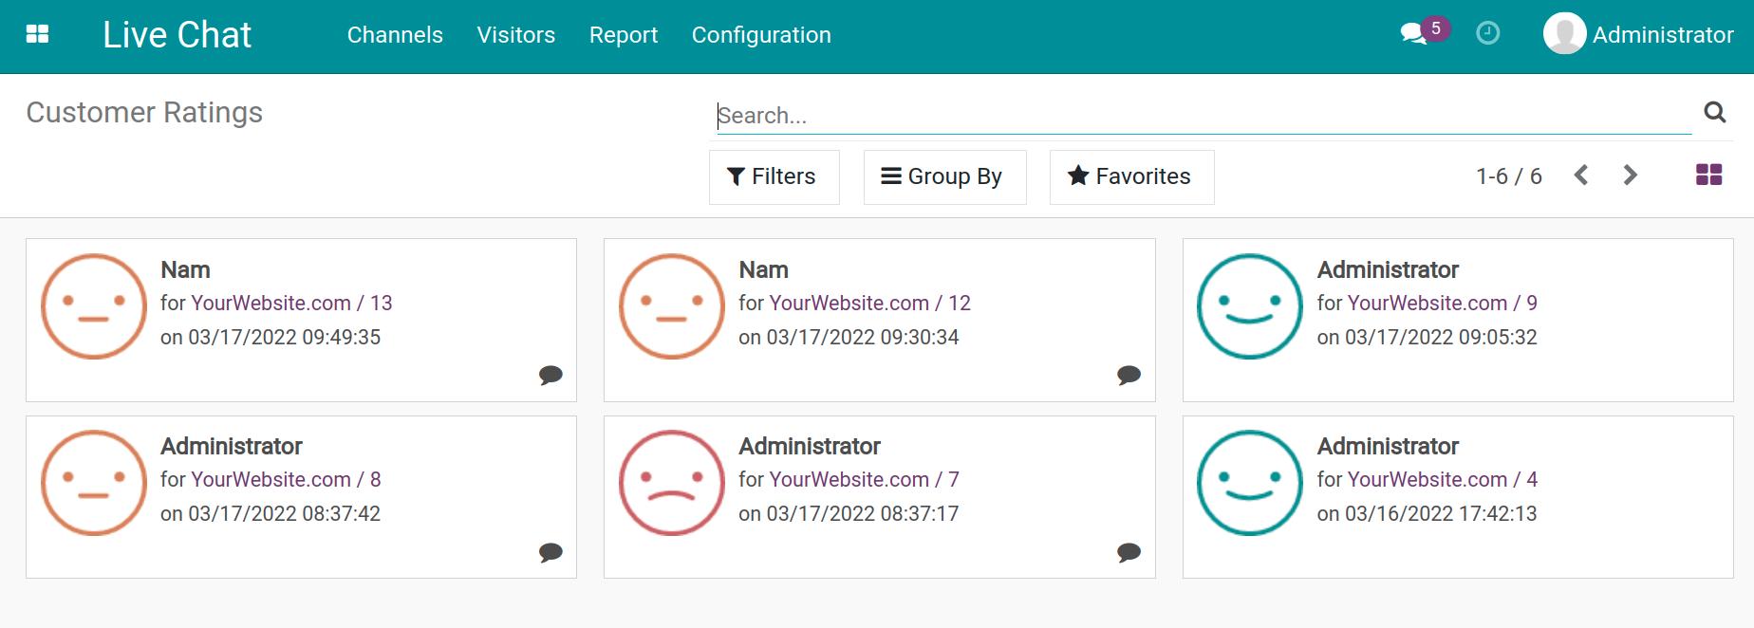The height and width of the screenshot is (628, 1754).
Task: Open the Configuration menu
Action: click(761, 35)
